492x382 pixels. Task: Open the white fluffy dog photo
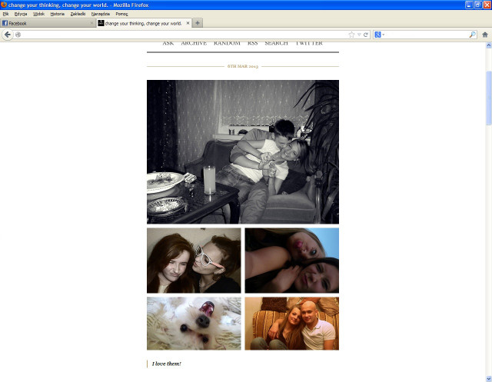(x=194, y=324)
